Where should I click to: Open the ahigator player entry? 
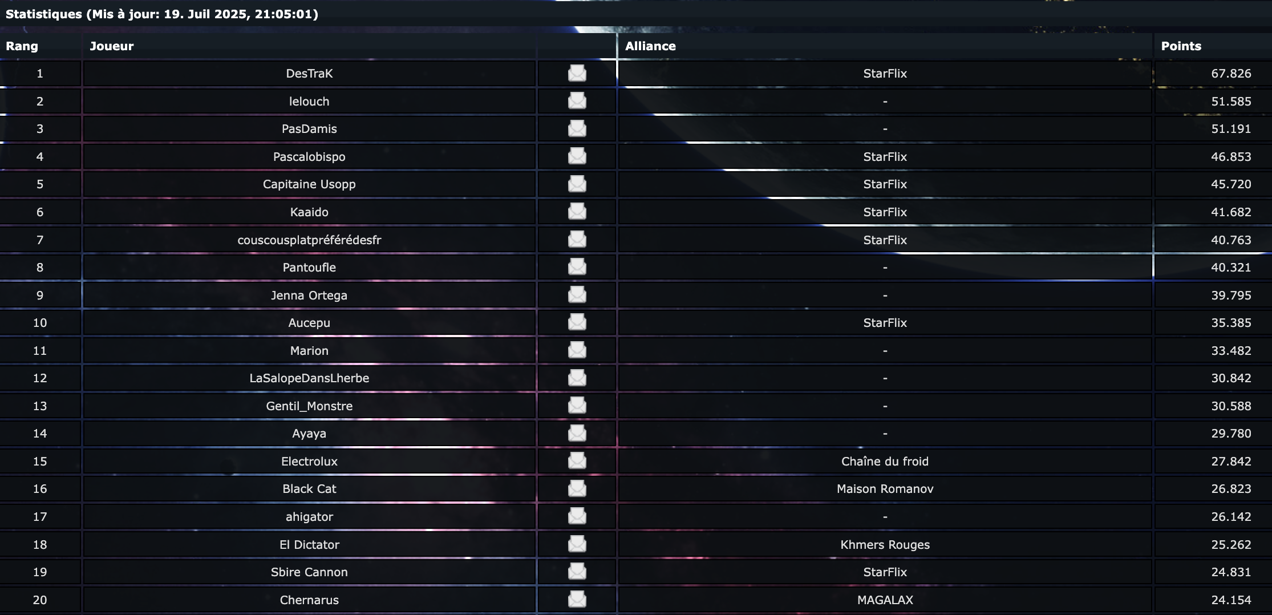(309, 517)
